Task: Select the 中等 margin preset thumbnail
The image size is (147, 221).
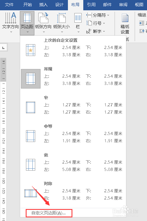Action: [x=30, y=136]
